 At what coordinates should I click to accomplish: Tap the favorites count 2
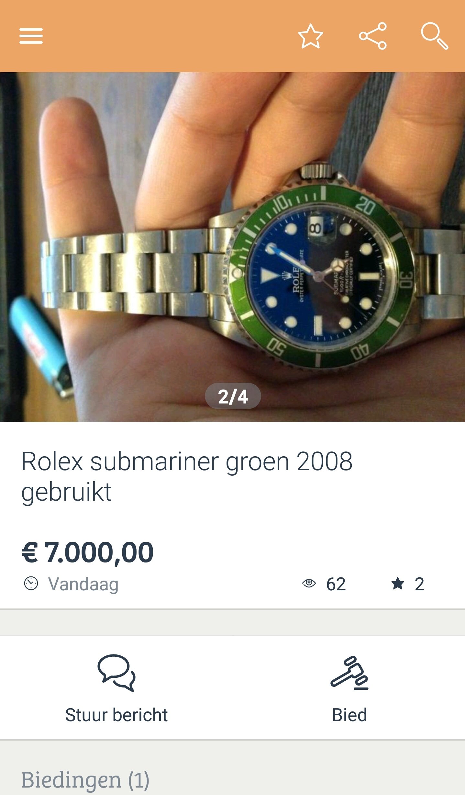click(419, 584)
